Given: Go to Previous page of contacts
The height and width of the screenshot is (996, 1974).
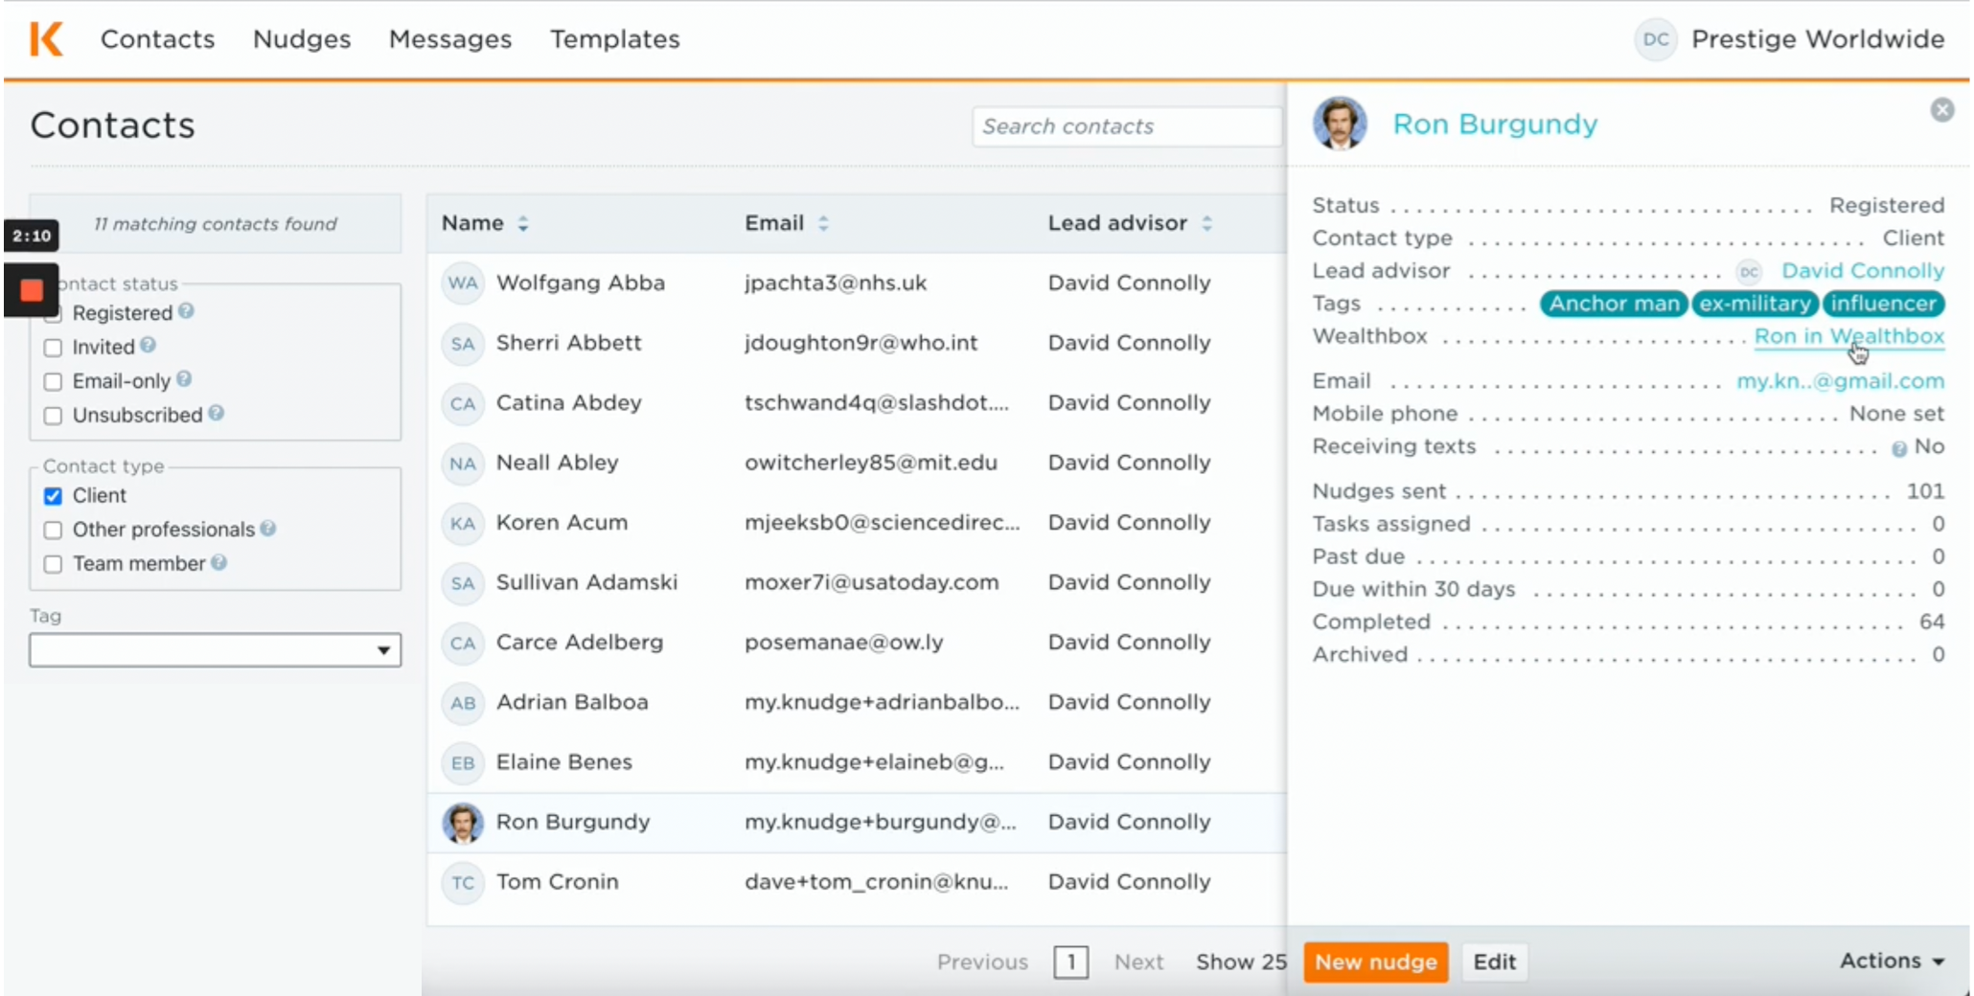Looking at the screenshot, I should (x=982, y=962).
